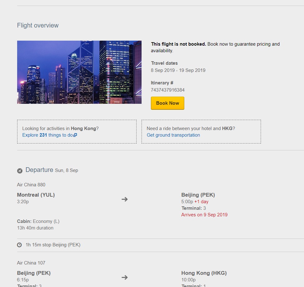304x287 pixels.
Task: Click the Get ground transportation link
Action: click(x=173, y=135)
